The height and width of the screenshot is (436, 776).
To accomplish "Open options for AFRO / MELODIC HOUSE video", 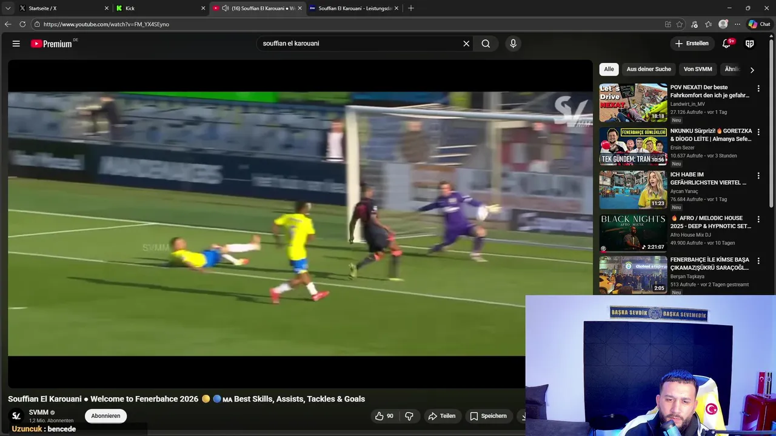I will [x=758, y=219].
